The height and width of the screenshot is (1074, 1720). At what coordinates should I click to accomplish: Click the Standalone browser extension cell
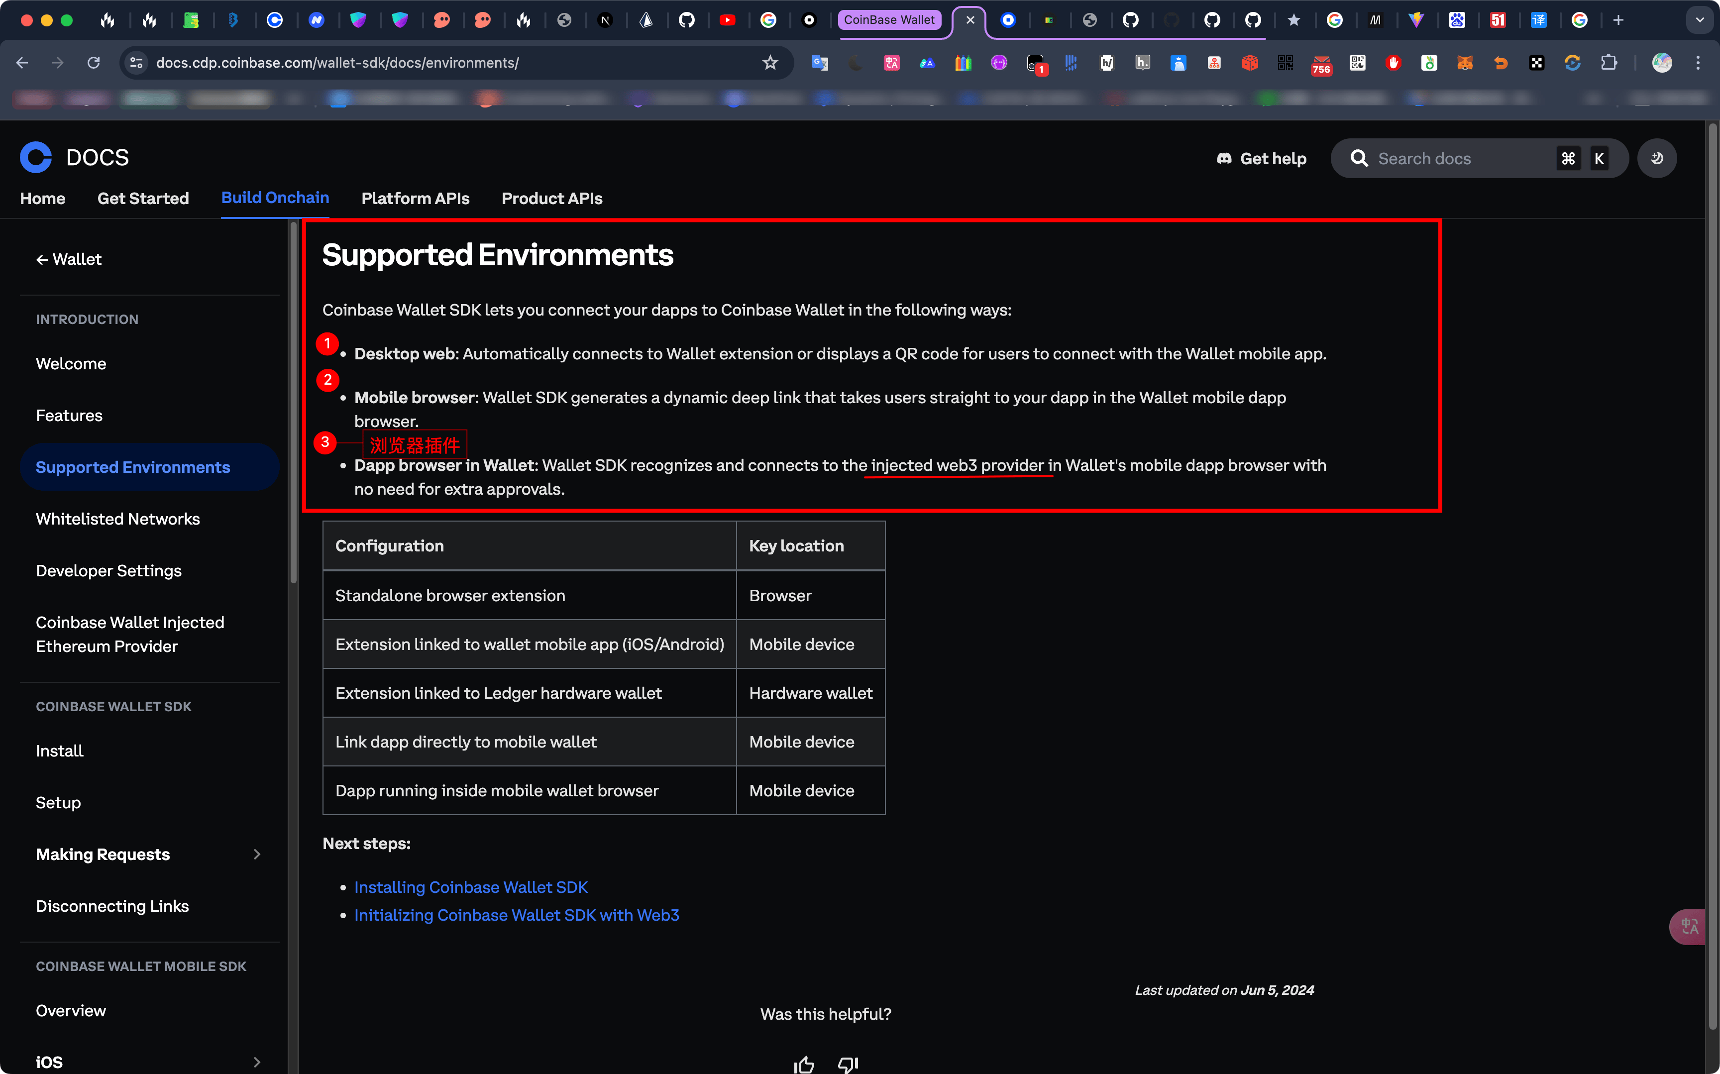[x=529, y=595]
